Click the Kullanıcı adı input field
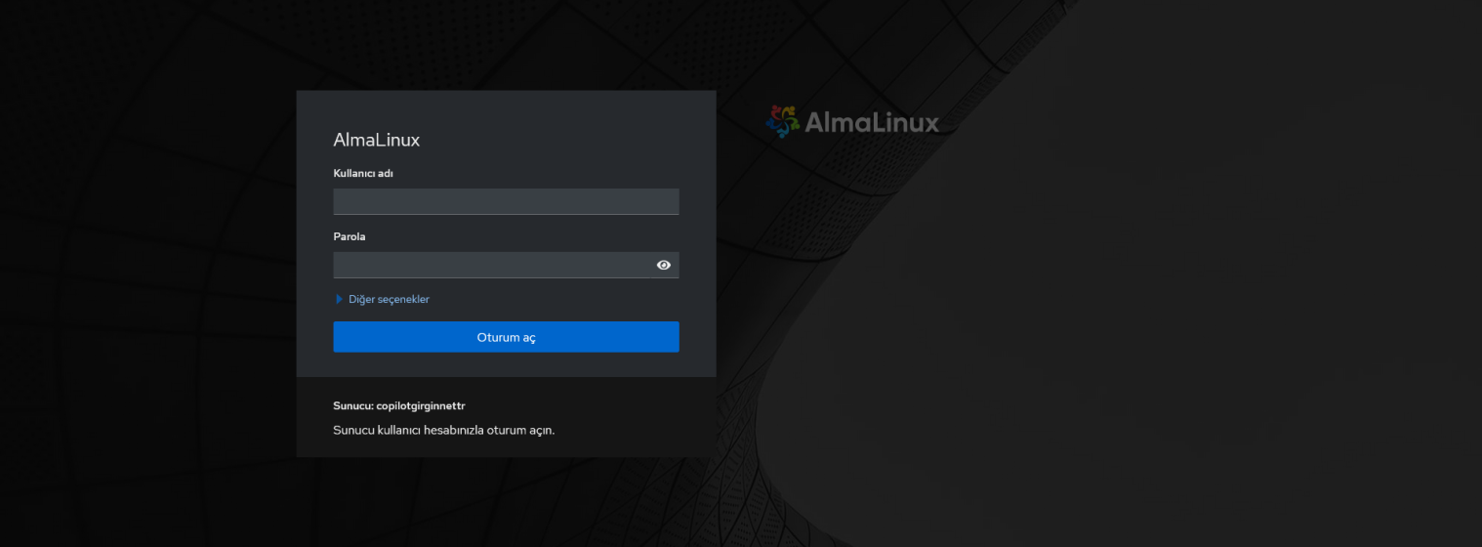The image size is (1482, 547). tap(506, 201)
